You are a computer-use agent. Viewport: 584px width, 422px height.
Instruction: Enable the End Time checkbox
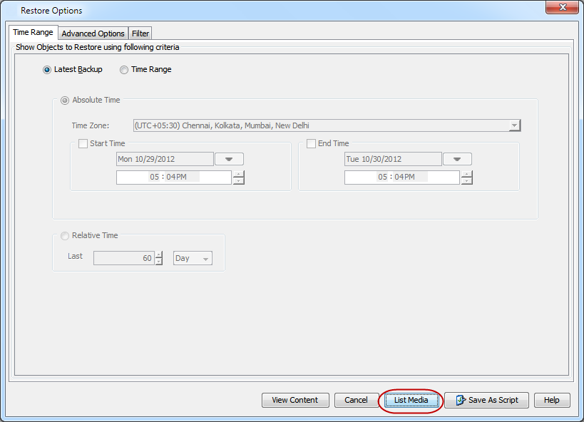[x=312, y=144]
